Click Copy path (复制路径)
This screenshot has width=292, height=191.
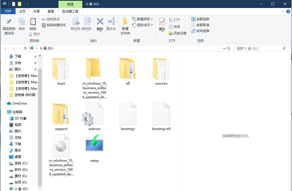[x=51, y=19]
